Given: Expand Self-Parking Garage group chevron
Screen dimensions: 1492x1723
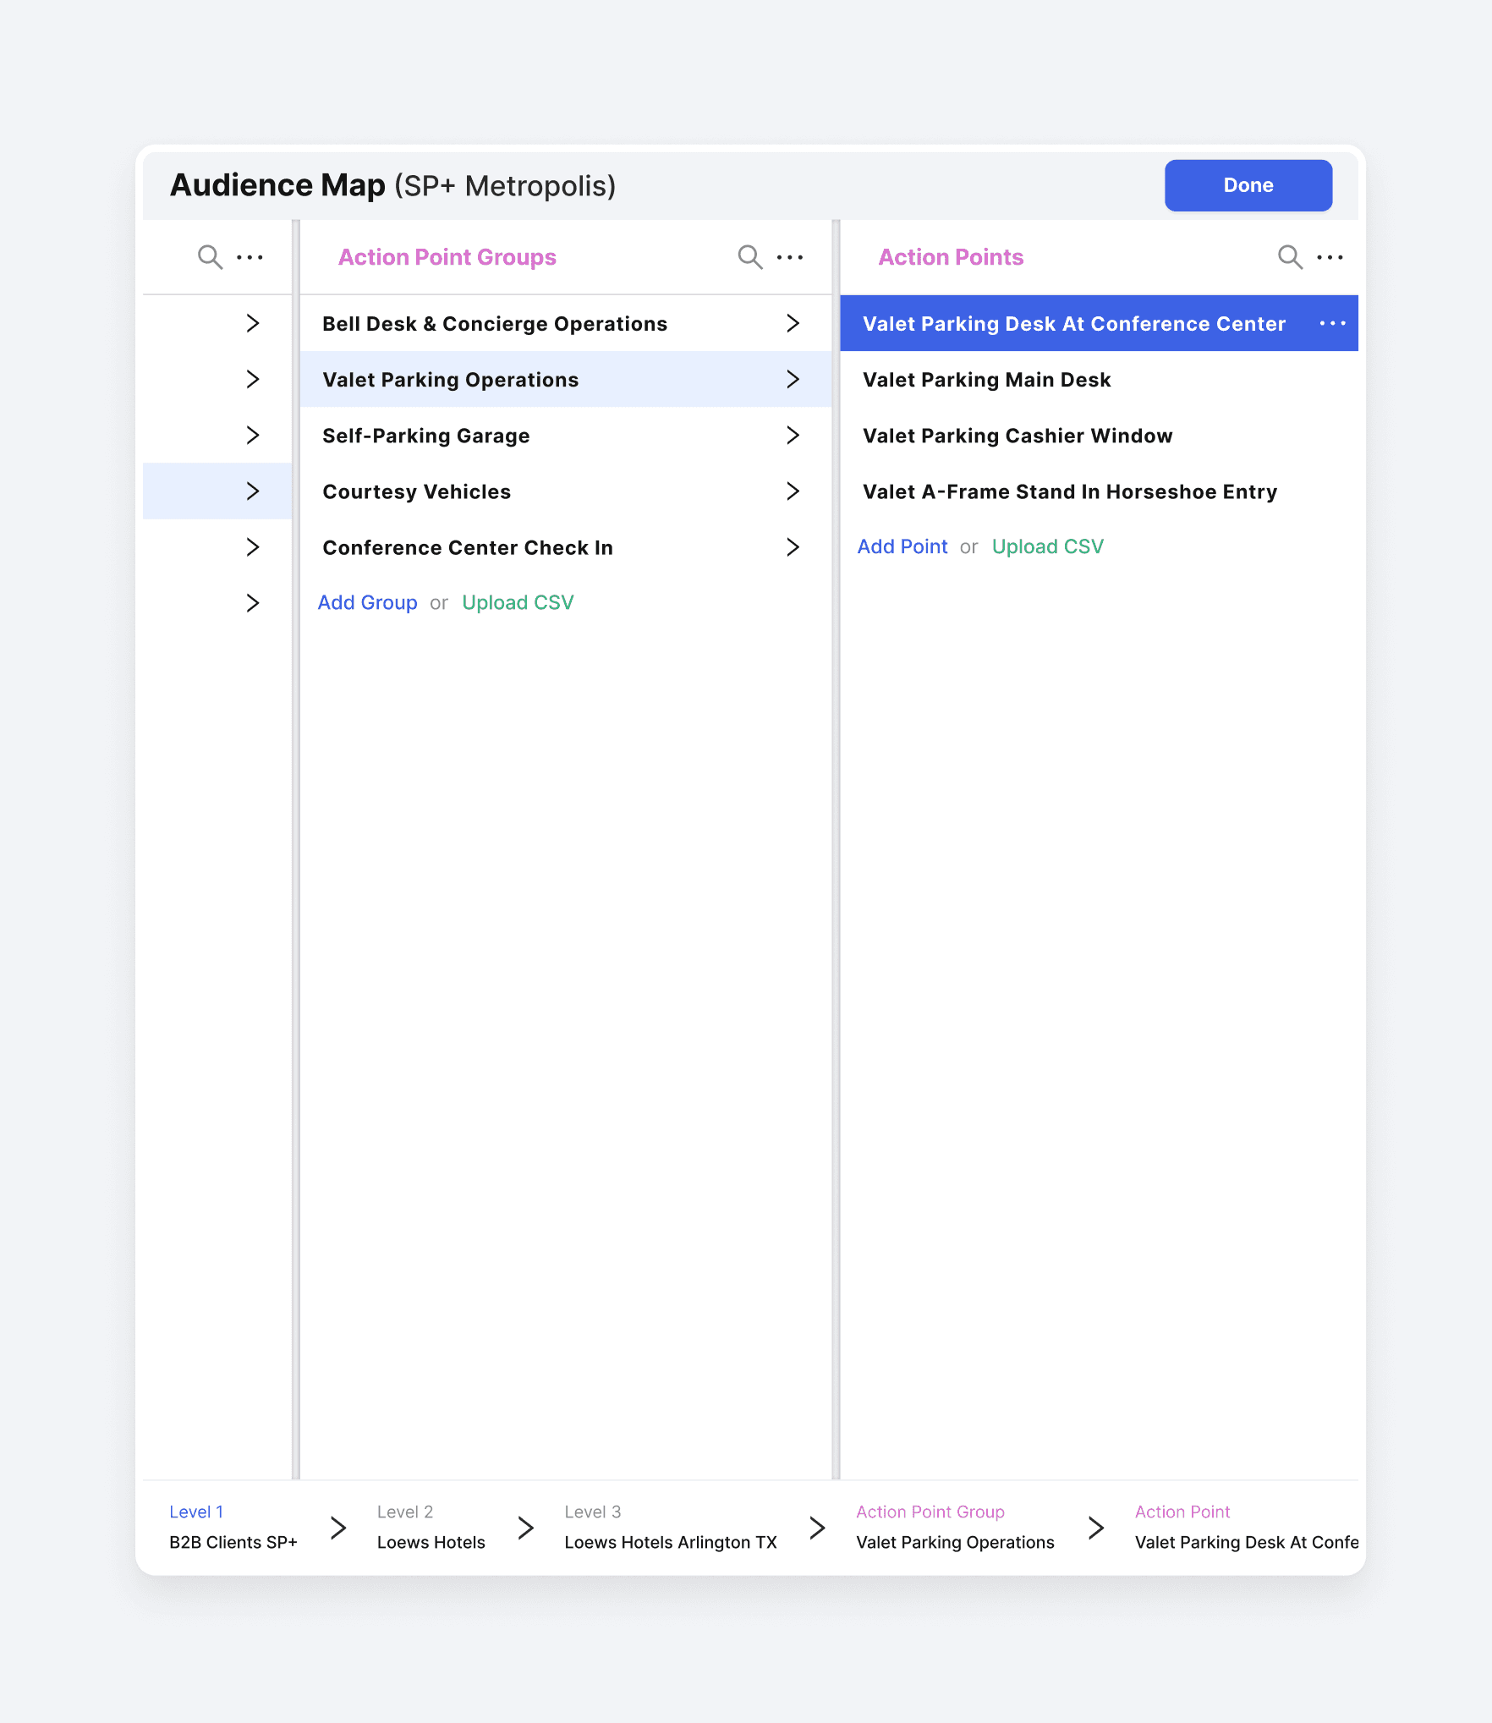Looking at the screenshot, I should (x=793, y=435).
